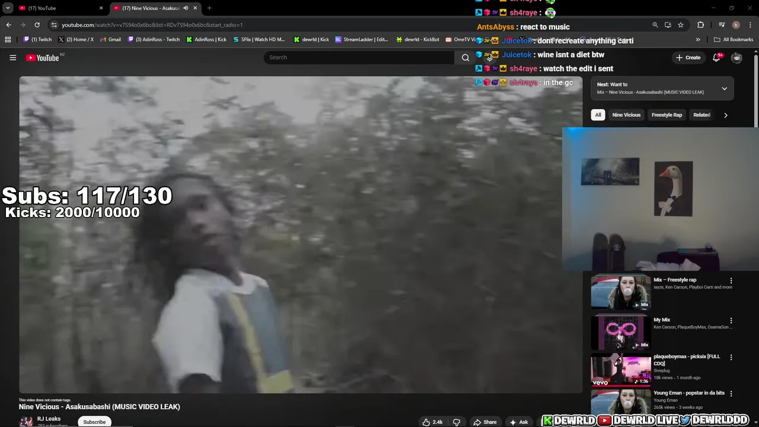Open the browser apps grid shortcut
The image size is (759, 427).
pos(8,40)
